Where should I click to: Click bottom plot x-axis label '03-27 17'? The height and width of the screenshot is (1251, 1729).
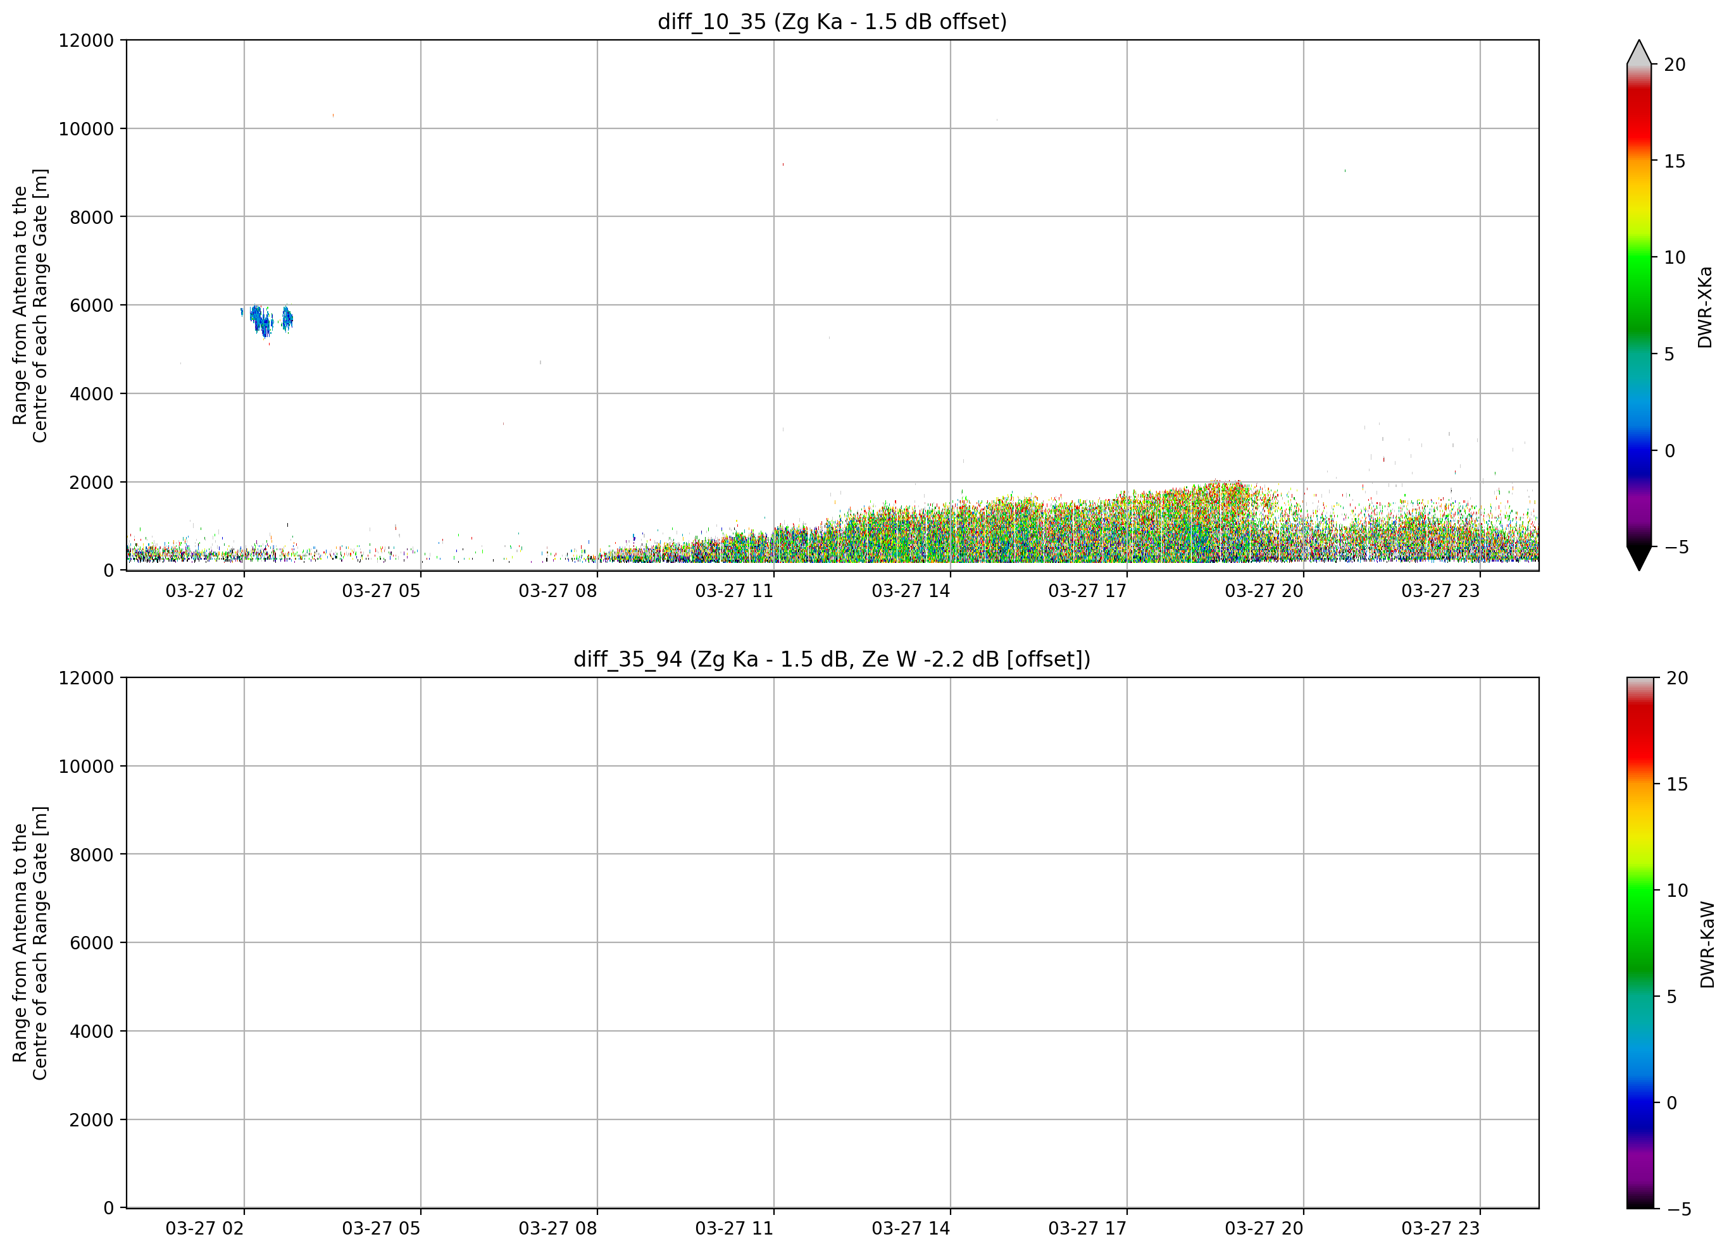[1087, 1229]
